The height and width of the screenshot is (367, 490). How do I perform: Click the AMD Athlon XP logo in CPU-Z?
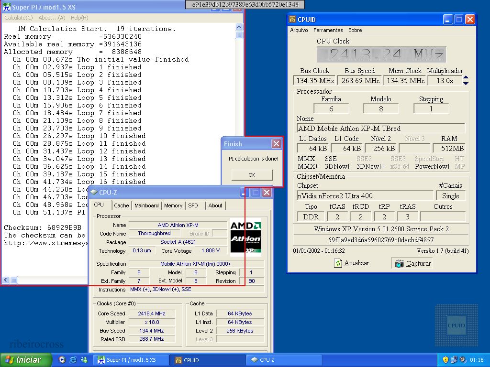pos(245,237)
